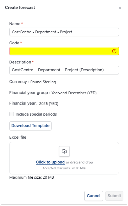This screenshot has width=128, height=206.
Task: Click the Submit button
Action: [x=114, y=196]
